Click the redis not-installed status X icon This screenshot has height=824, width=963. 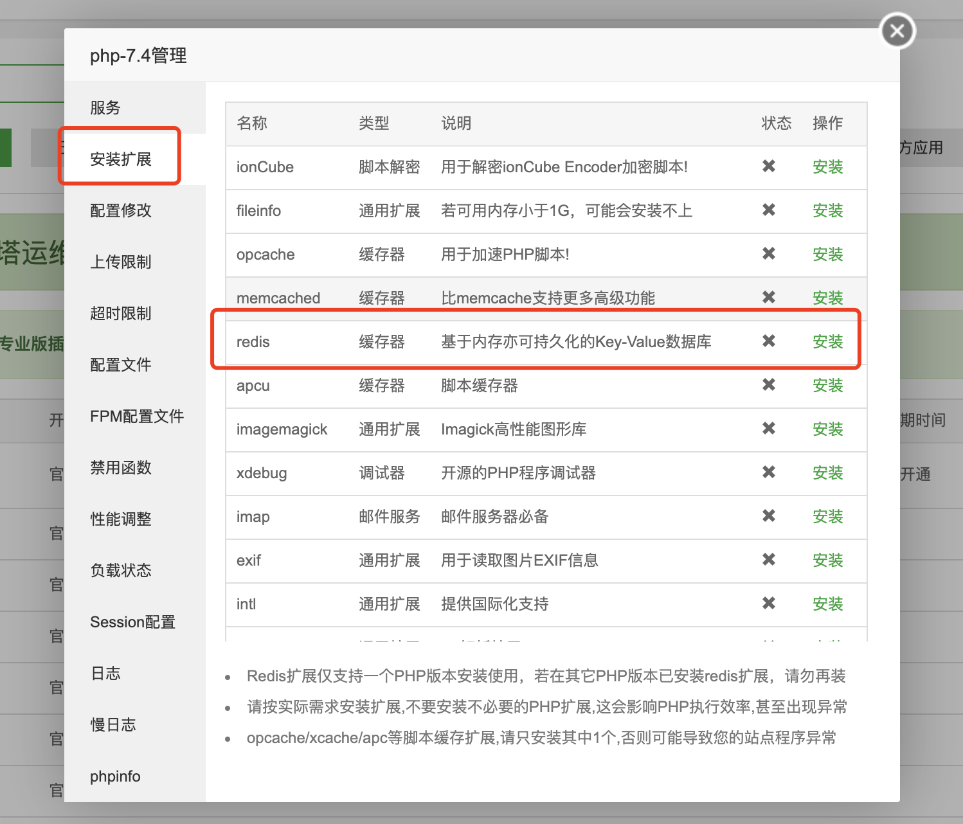(x=768, y=341)
